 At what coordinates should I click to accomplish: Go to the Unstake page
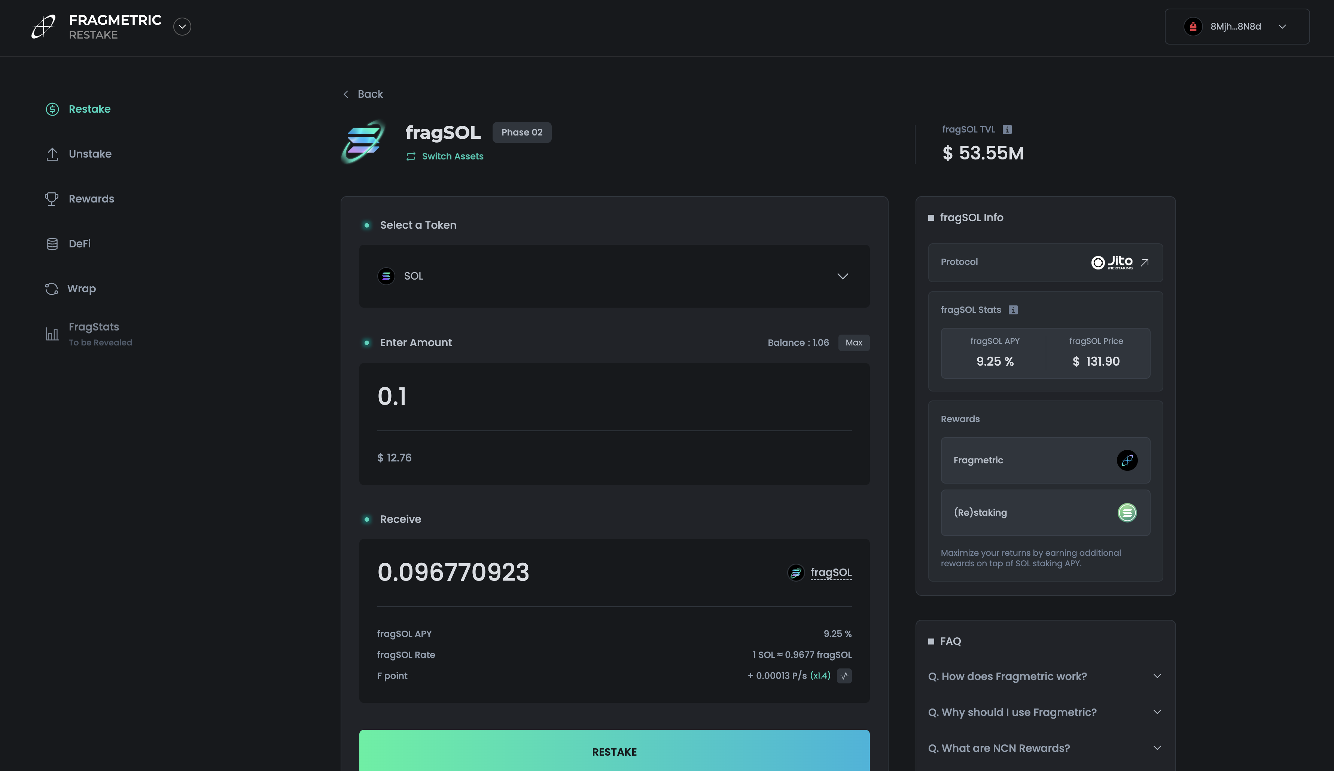pos(90,154)
